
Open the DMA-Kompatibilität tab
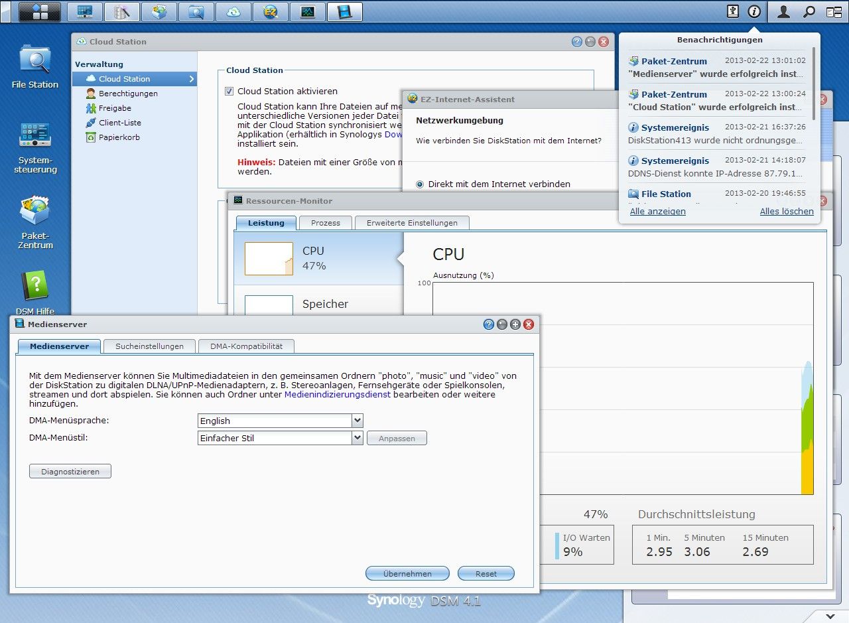tap(246, 346)
